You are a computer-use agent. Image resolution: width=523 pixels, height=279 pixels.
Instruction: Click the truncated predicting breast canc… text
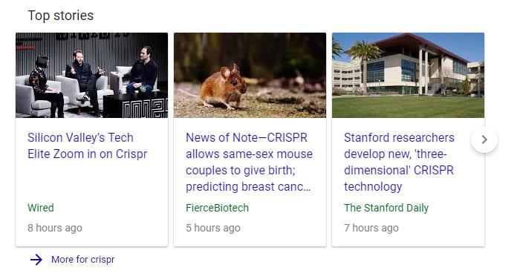(x=248, y=187)
